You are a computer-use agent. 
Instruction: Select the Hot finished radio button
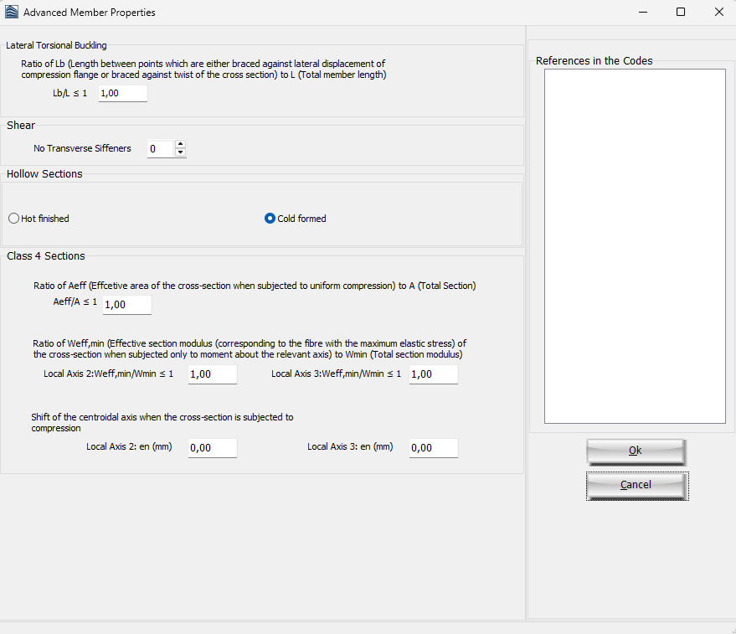(x=13, y=219)
